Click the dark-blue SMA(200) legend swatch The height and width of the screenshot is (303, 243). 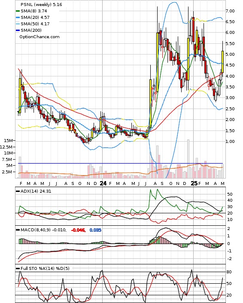coord(18,30)
